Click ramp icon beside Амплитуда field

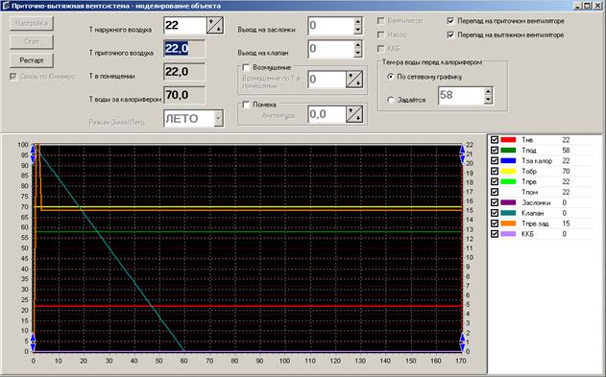point(354,114)
